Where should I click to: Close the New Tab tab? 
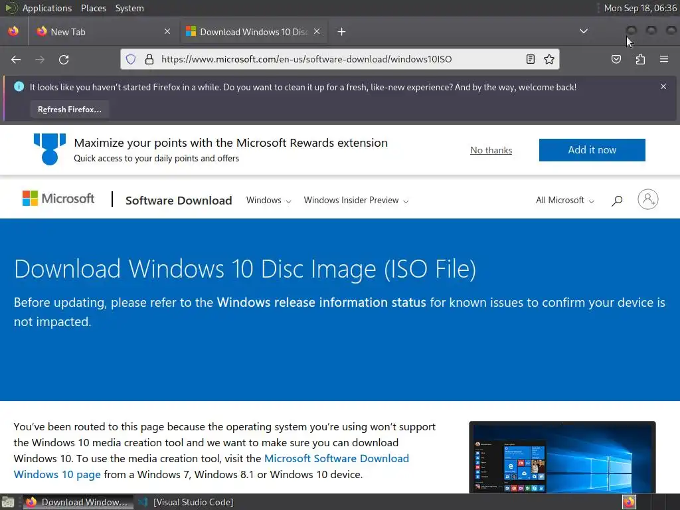167,31
